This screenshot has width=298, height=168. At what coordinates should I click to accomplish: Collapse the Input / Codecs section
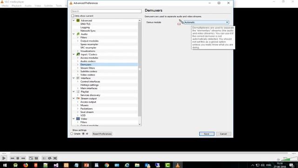point(74,54)
